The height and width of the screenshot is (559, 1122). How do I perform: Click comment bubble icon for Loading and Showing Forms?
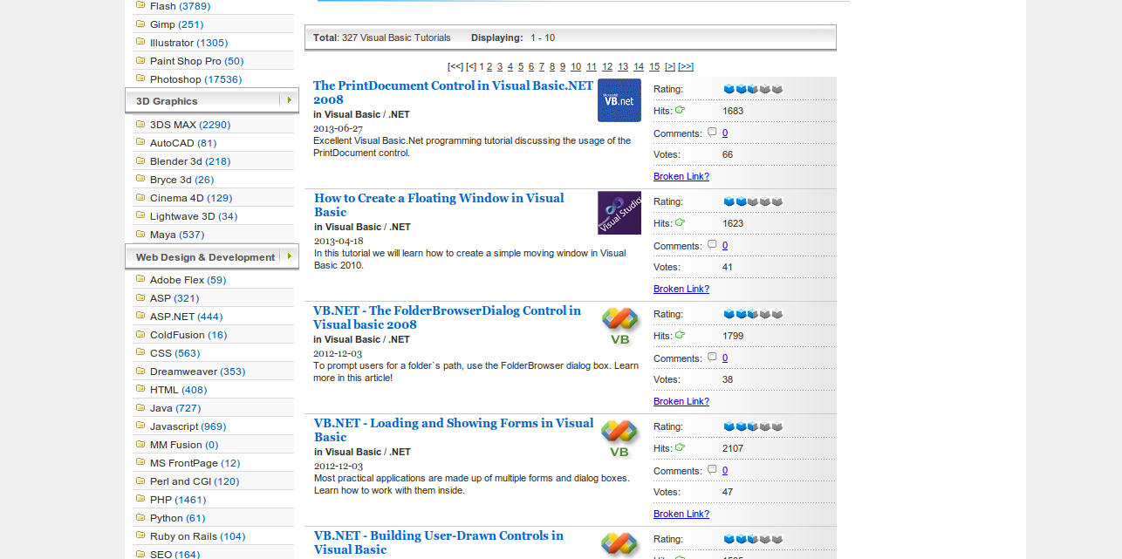tap(712, 469)
